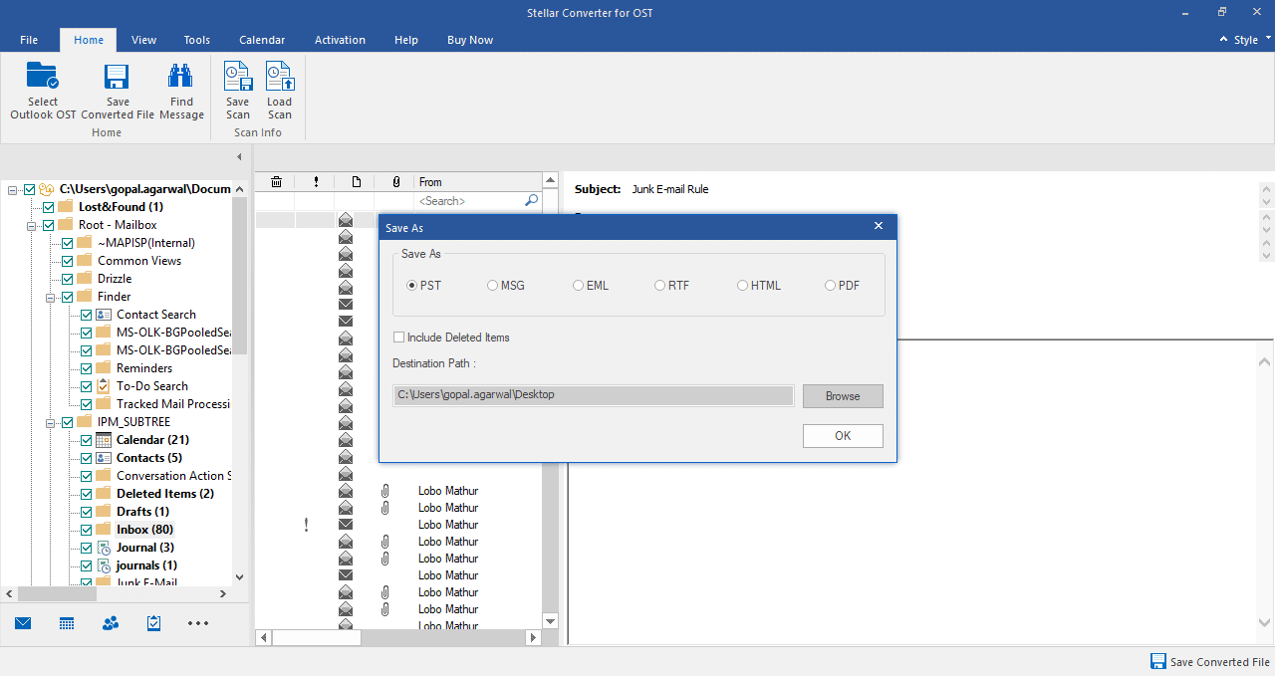The height and width of the screenshot is (676, 1275).
Task: Pick the PDF save format
Action: click(x=830, y=286)
